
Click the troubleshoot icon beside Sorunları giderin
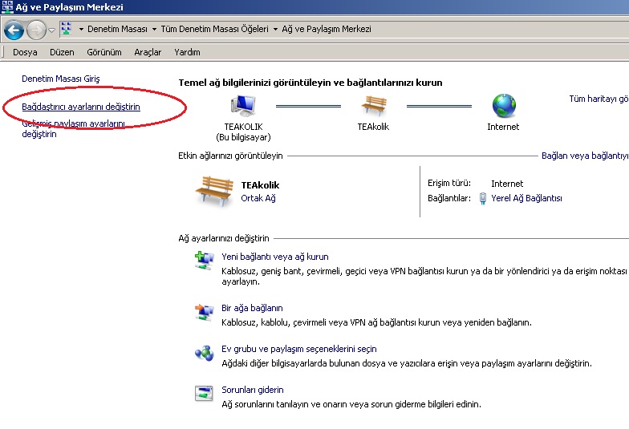point(204,393)
